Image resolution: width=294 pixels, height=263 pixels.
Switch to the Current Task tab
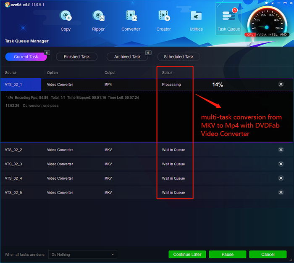coord(26,57)
